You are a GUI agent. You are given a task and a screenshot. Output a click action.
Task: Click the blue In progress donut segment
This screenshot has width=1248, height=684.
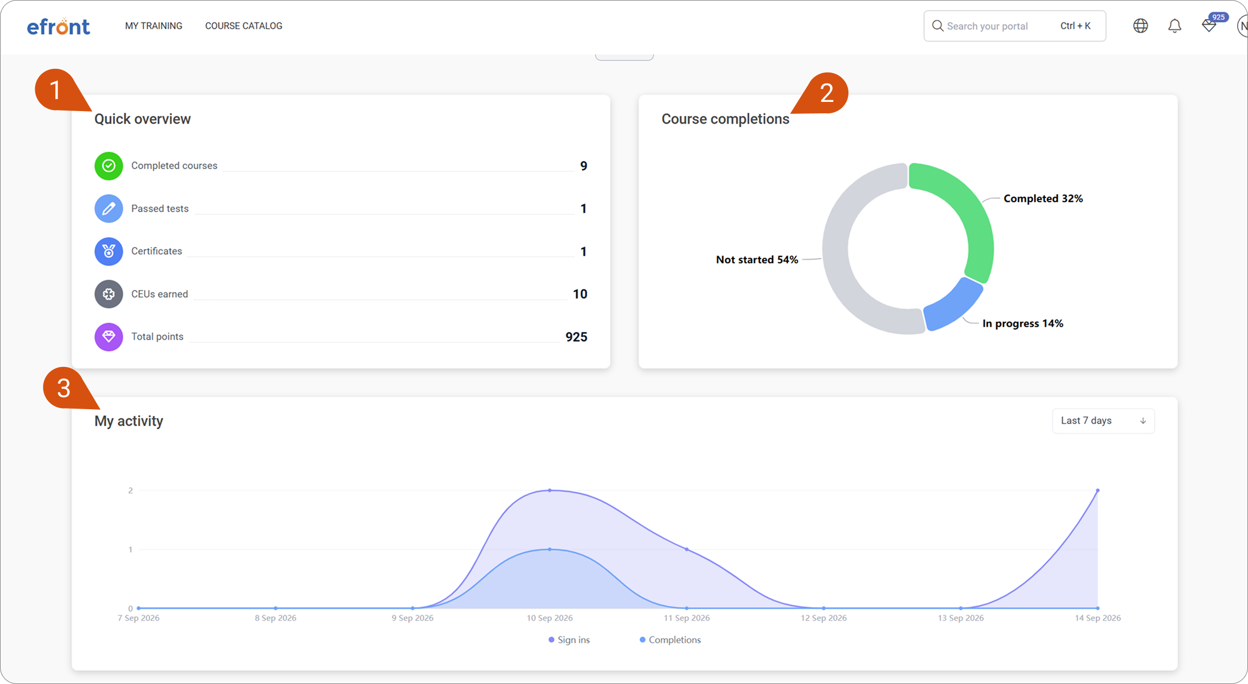click(955, 306)
